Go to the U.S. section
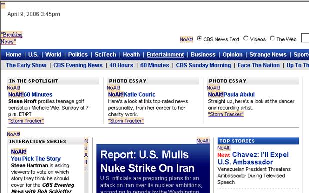Viewport: 309px width, 193px height. 33,55
